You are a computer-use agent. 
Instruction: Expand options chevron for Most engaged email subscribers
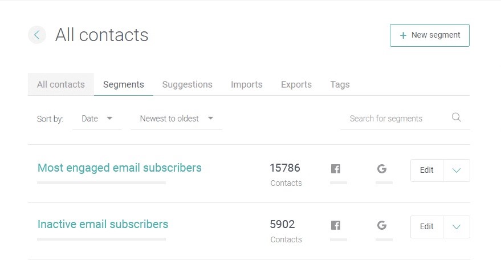pyautogui.click(x=457, y=170)
